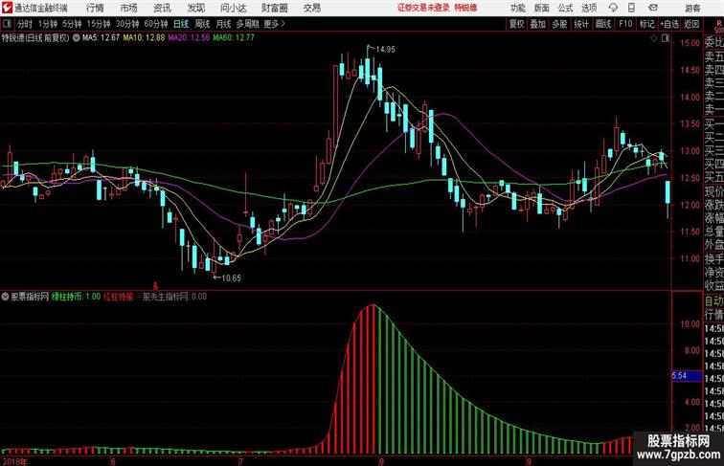This screenshot has height=466, width=724.
Task: Select the 日线 daily period tab
Action: [x=181, y=24]
